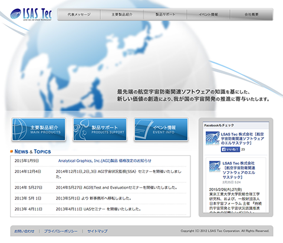The width and height of the screenshot is (283, 243).
Task: Click the blue MAIN PRODUCTS banner button
Action: coord(39,129)
